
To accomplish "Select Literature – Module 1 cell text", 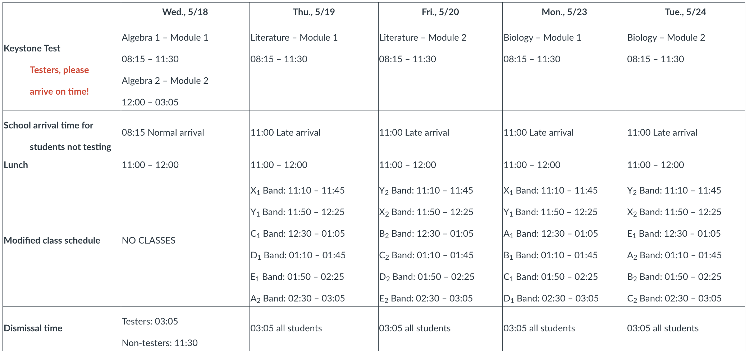I will (x=294, y=38).
